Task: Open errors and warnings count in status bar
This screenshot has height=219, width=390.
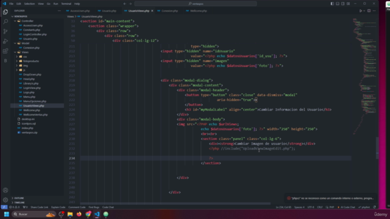Action: pyautogui.click(x=14, y=207)
